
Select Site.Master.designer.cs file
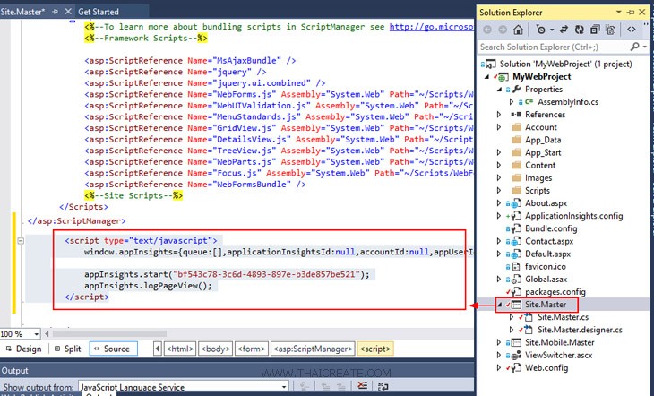coord(580,330)
